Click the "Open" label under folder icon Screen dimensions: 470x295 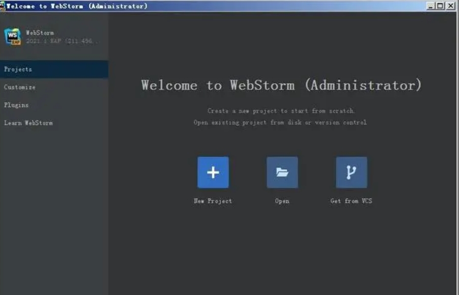point(282,201)
